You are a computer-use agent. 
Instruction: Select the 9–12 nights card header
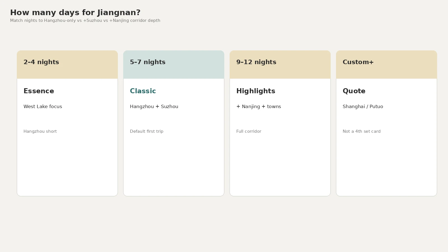[280, 65]
